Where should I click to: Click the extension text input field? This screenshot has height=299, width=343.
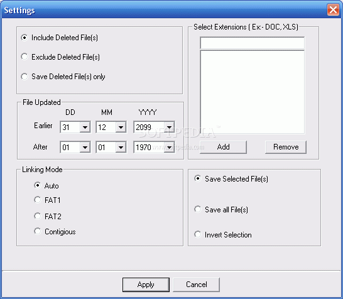tap(252, 43)
